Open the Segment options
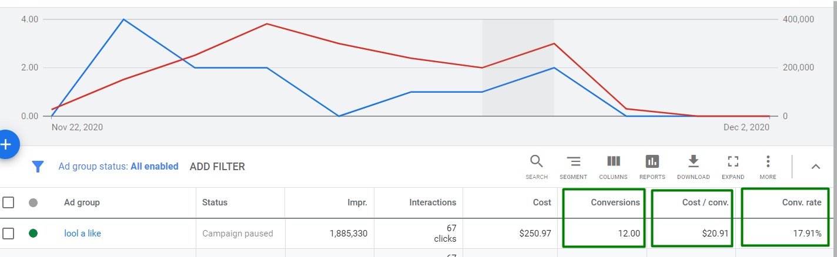Viewport: 837px width, 257px height. tap(573, 167)
